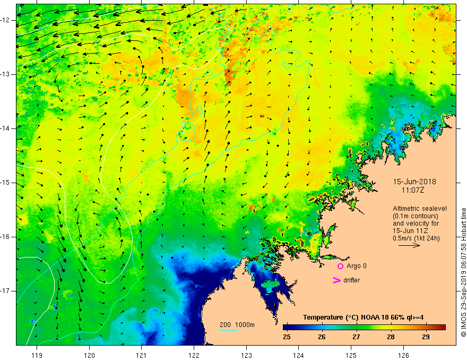467x361 pixels.
Task: Click the magenta Argo 0 circle marker
Action: coord(340,267)
